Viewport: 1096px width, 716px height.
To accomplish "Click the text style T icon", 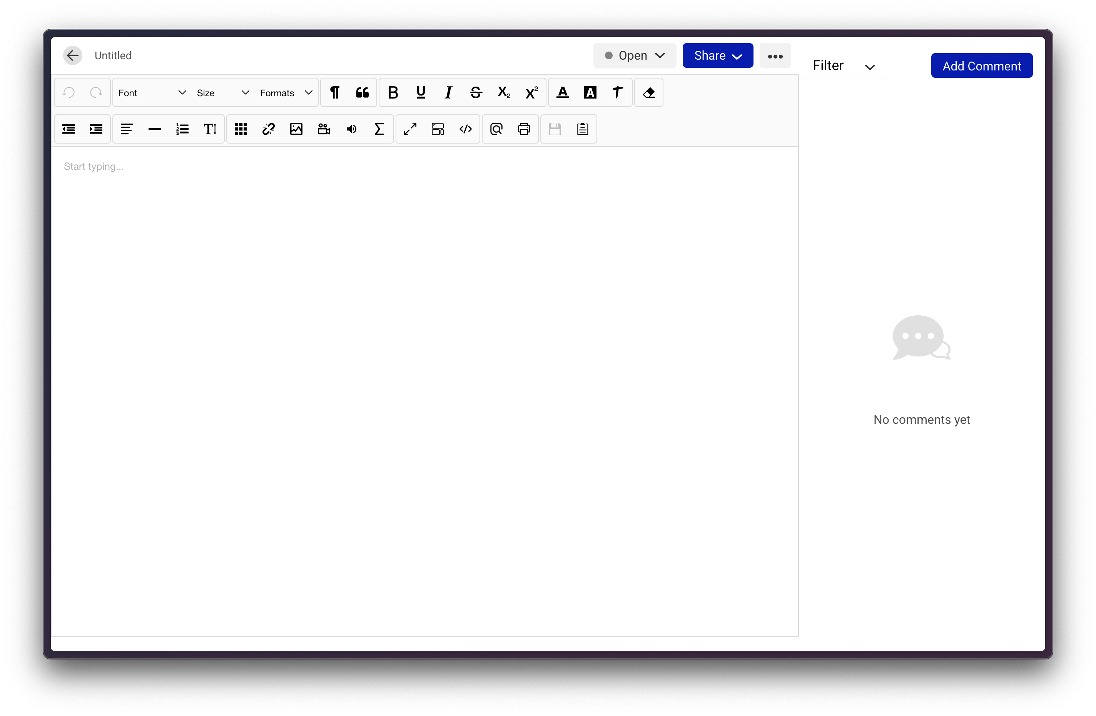I will [618, 93].
